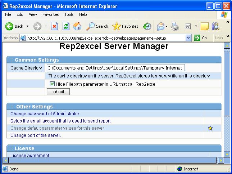Click the horizontal scrollbar left arrow
232x174 pixels.
click(x=6, y=160)
